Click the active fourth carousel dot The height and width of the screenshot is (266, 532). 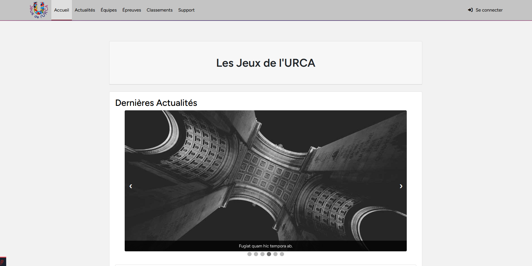click(269, 254)
